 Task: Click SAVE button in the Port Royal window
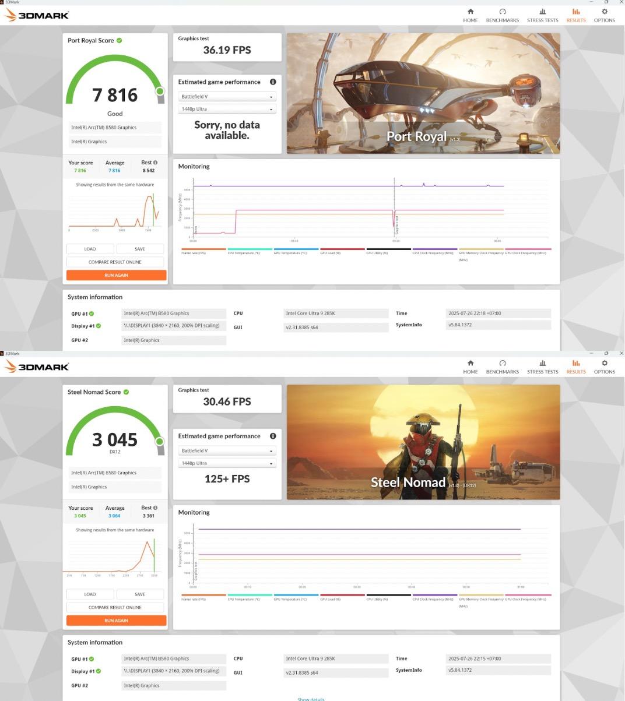(x=140, y=249)
